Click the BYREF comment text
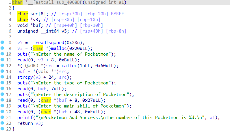Image resolution: width=230 pixels, height=134 pixels. tap(117, 14)
